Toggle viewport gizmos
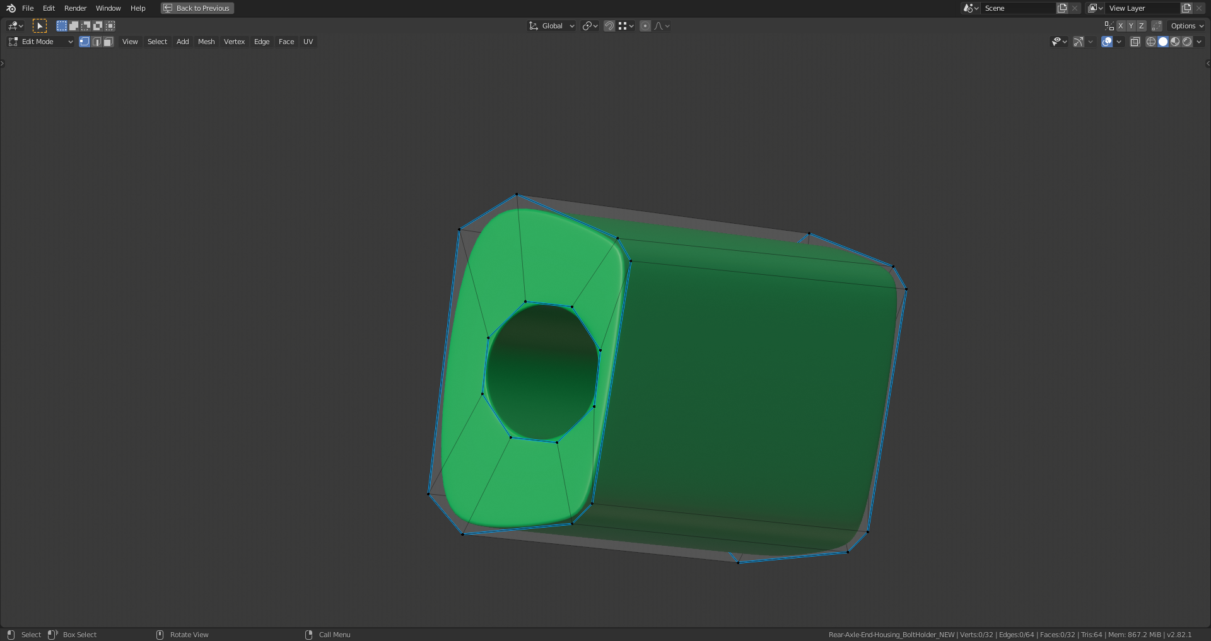This screenshot has width=1211, height=641. click(x=1079, y=42)
